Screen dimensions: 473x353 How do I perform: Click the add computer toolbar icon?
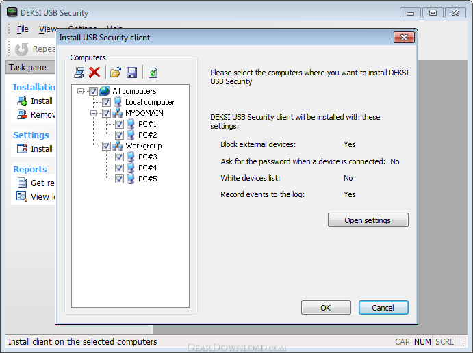tap(79, 73)
